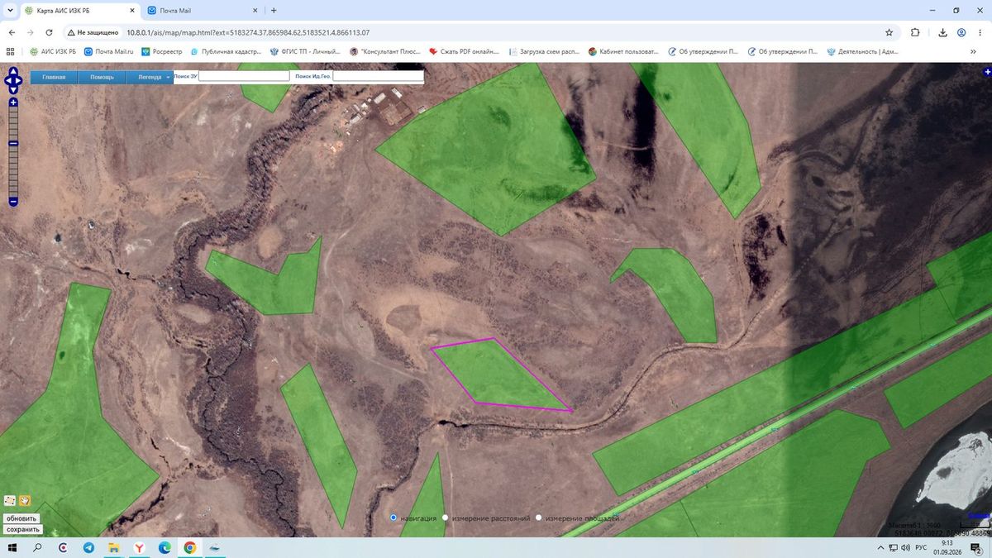
Task: Bookmark this page with star icon
Action: pos(889,32)
